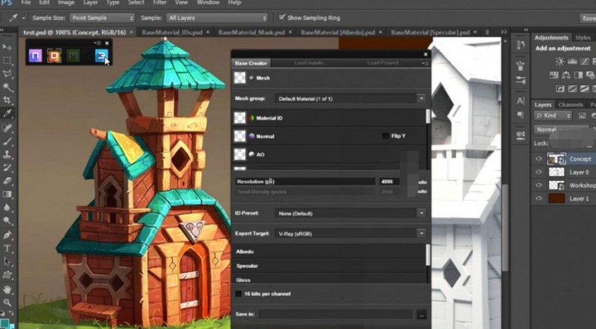596x329 pixels.
Task: Select the Move tool
Action: (x=7, y=47)
